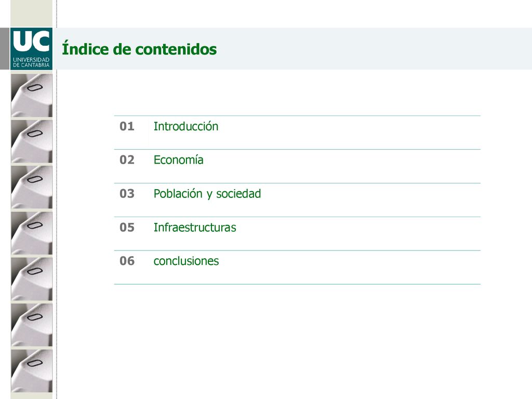Jump to the conclusiones entry
Image resolution: width=532 pixels, height=399 pixels.
(x=187, y=261)
